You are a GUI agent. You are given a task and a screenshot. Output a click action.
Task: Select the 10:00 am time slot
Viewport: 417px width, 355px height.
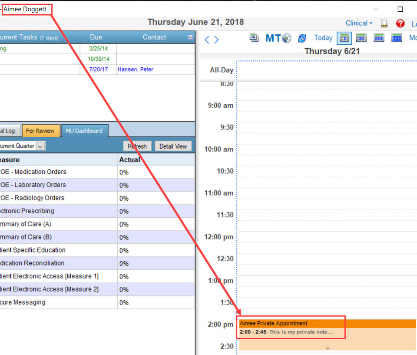327,149
